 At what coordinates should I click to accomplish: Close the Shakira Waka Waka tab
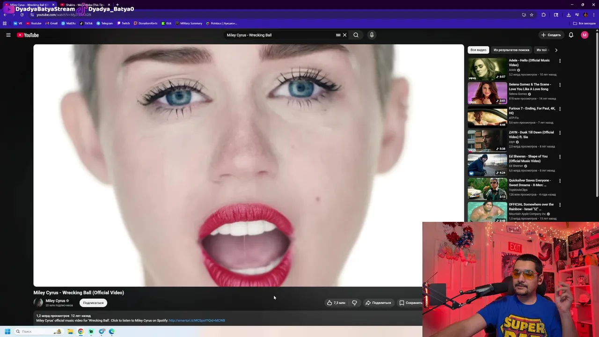click(x=109, y=5)
